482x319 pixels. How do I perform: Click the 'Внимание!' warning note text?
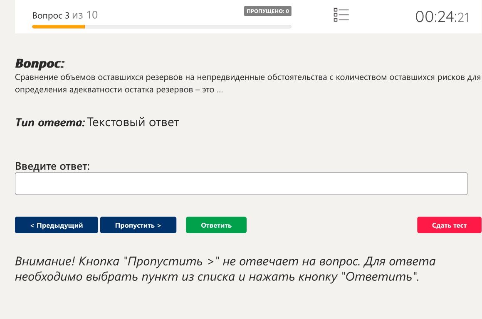tap(225, 269)
